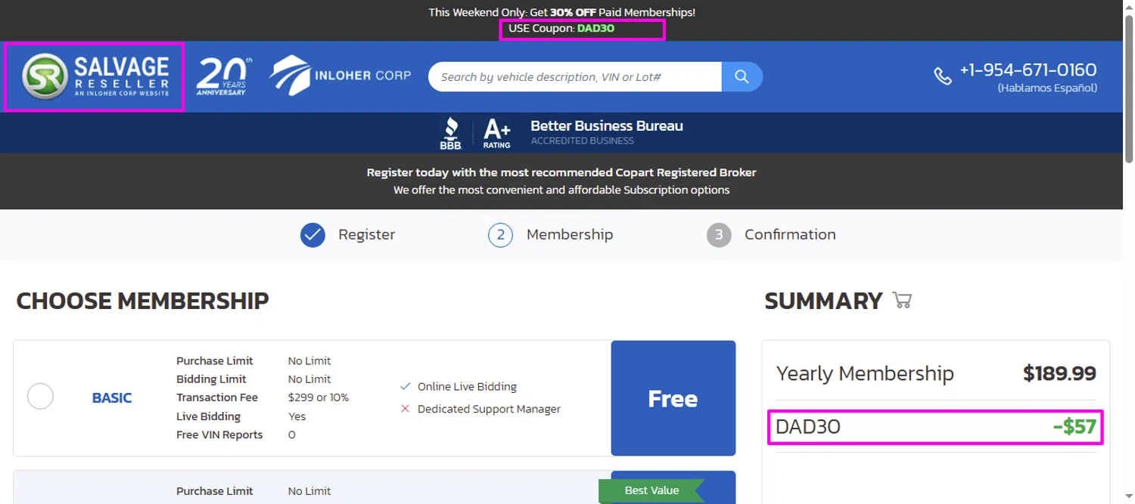Click the Hablamos Español note
Screen dimensions: 1135x504
coord(1047,88)
